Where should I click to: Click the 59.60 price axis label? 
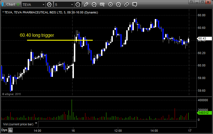(x=202, y=91)
